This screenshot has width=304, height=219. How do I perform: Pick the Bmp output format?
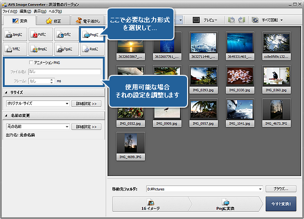(40, 49)
